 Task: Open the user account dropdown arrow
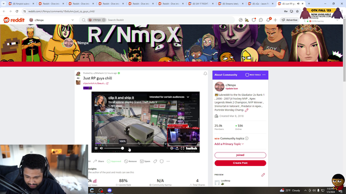pyautogui.click(x=337, y=20)
